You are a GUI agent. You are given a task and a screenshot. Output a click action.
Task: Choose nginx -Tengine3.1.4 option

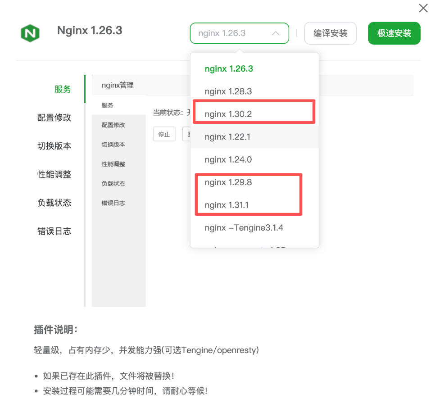[254, 228]
